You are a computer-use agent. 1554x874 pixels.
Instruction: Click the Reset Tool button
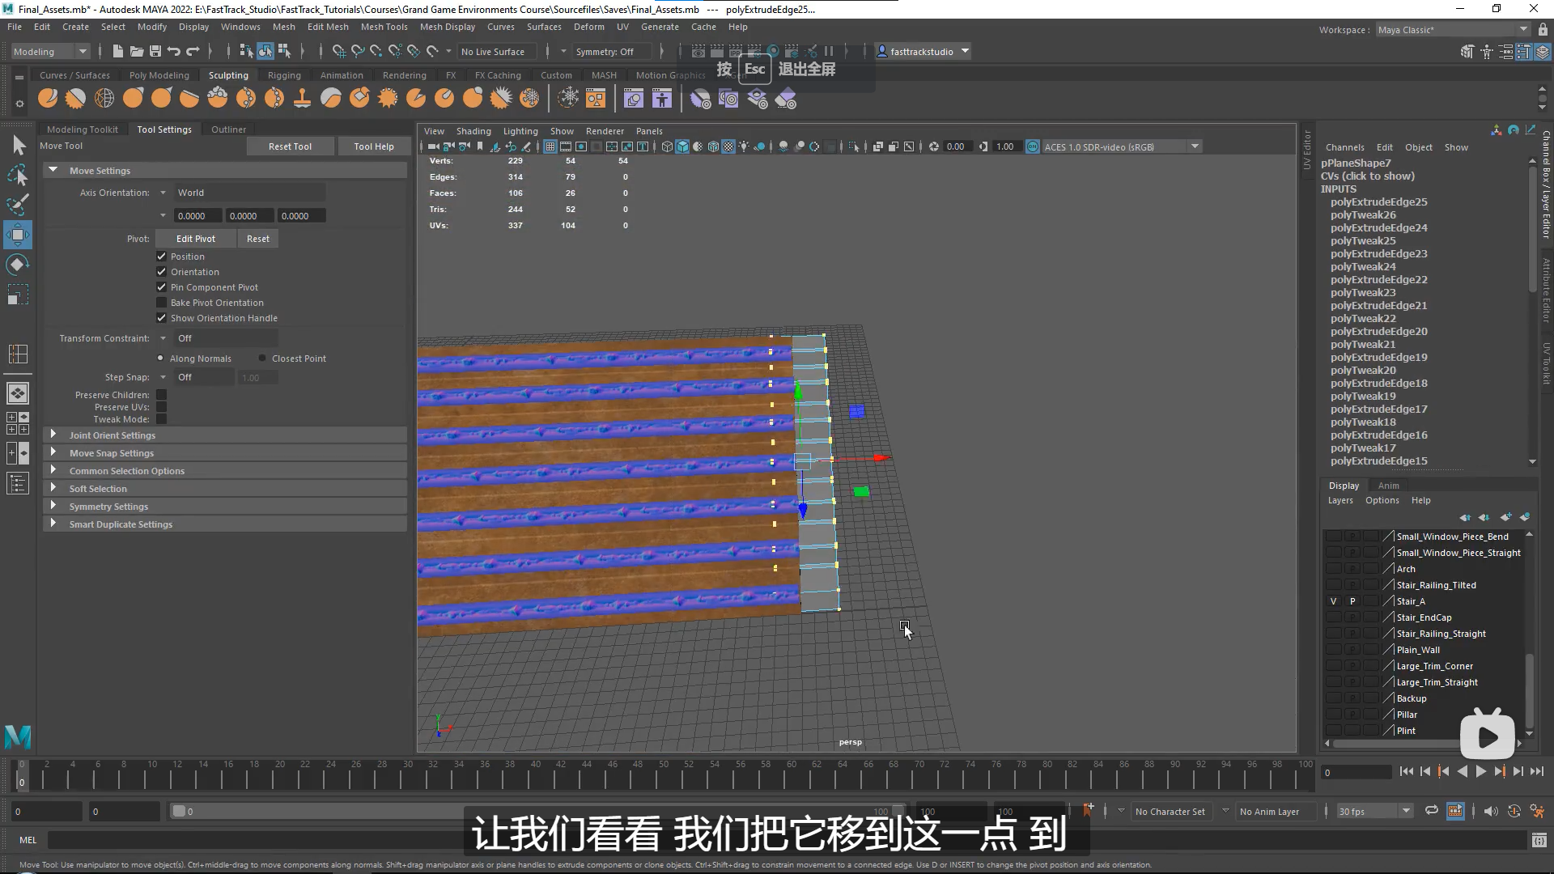point(290,146)
